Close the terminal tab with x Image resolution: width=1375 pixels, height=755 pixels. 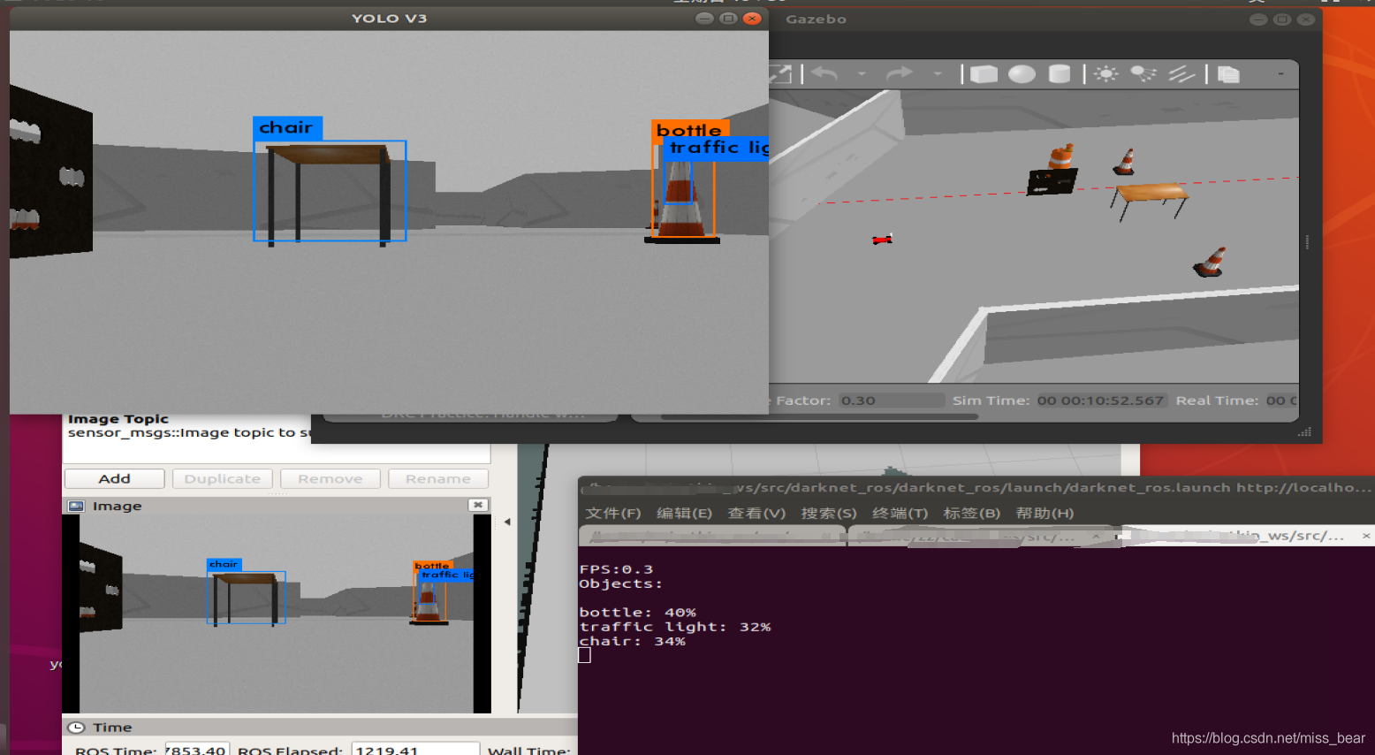[x=1365, y=536]
